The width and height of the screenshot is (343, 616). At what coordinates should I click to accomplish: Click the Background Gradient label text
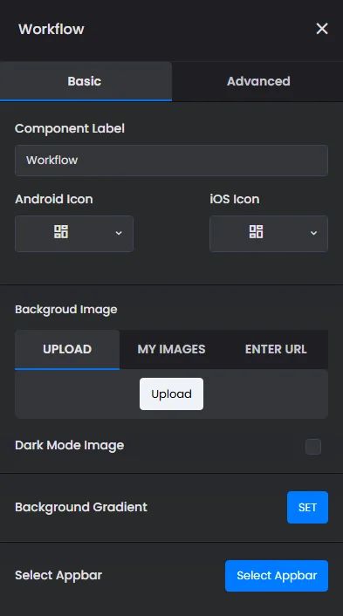[81, 507]
